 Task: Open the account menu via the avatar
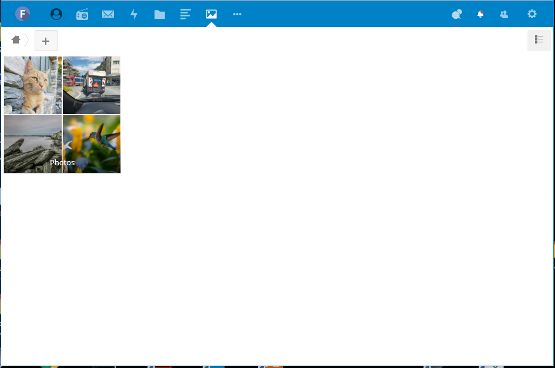tap(56, 14)
